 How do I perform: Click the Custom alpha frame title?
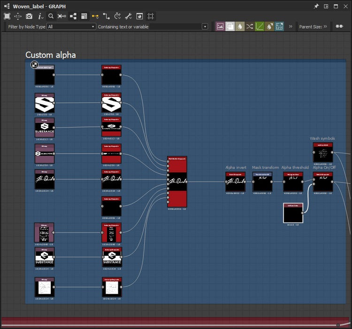pyautogui.click(x=50, y=55)
